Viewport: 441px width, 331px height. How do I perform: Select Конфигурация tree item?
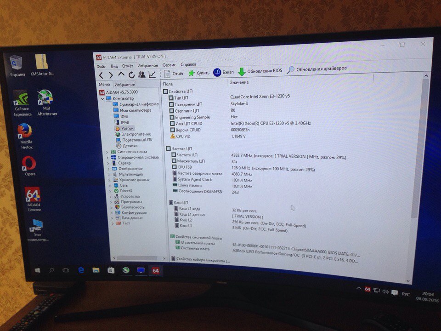coord(131,212)
